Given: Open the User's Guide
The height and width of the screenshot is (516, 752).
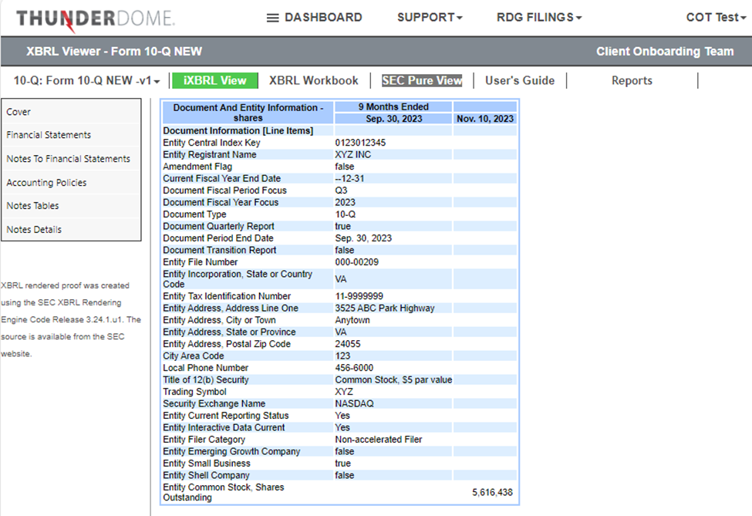Looking at the screenshot, I should 519,80.
